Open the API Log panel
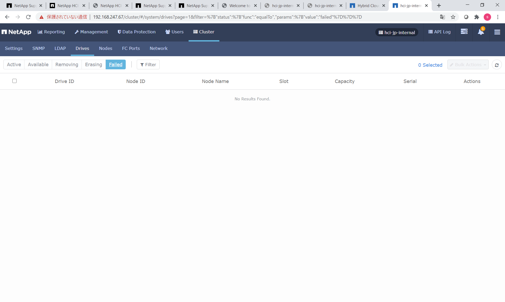 click(x=439, y=32)
